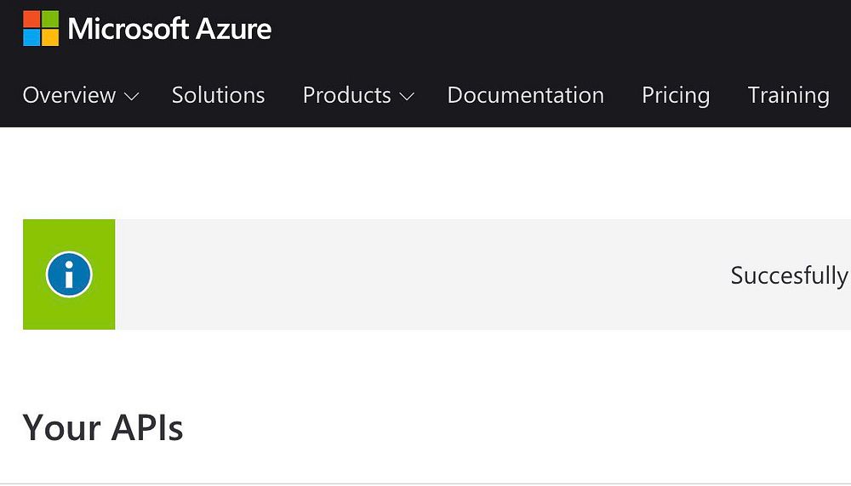Select Solutions in the navigation bar
The image size is (851, 486).
218,95
